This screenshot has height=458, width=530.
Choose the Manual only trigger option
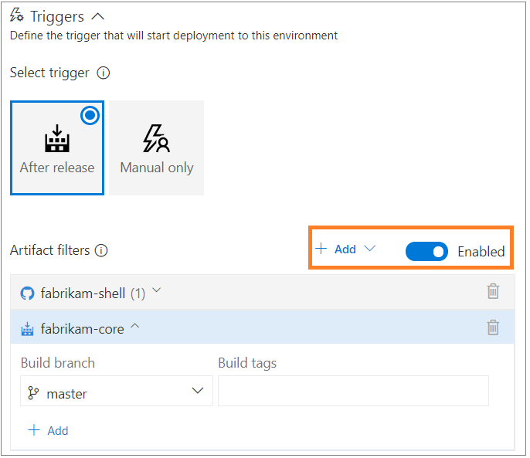coord(157,148)
